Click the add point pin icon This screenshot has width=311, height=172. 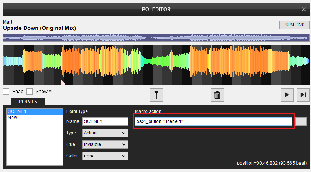point(157,95)
